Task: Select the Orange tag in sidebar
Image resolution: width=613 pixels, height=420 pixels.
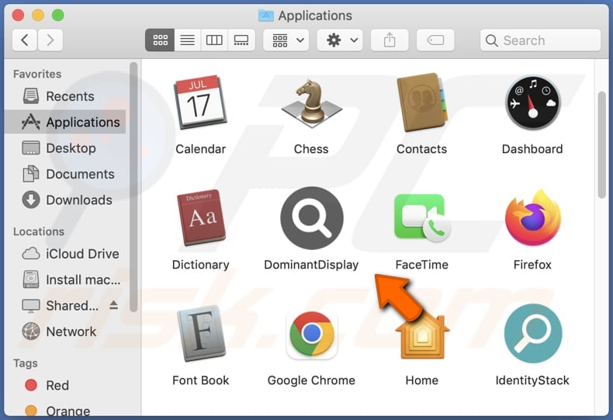Action: tap(65, 411)
